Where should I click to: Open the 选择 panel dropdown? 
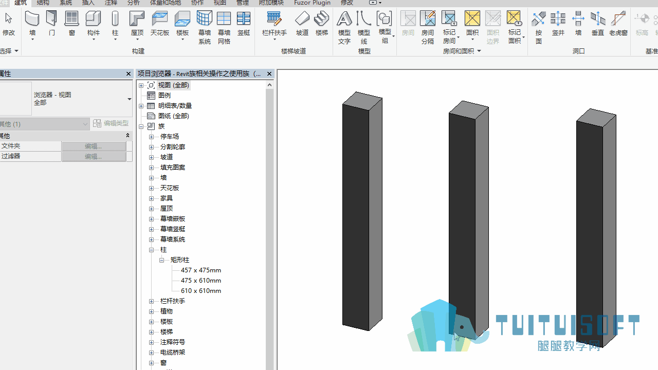pyautogui.click(x=16, y=51)
